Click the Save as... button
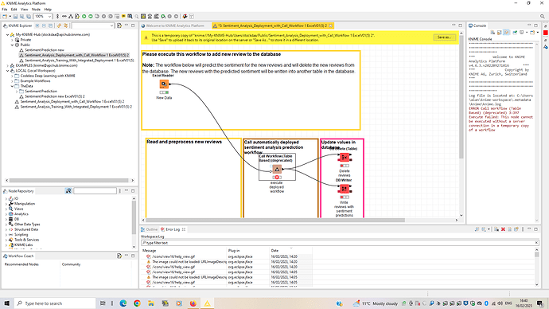 pos(444,37)
